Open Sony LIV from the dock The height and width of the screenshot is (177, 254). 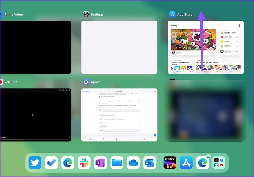[x=170, y=163]
